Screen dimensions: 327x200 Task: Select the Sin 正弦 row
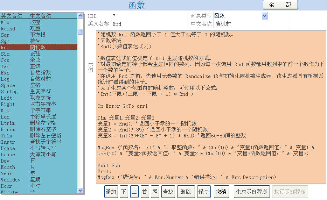(39, 54)
